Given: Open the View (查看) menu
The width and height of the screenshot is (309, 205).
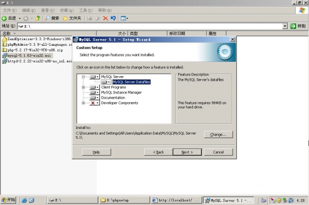Looking at the screenshot, I should 48,10.
